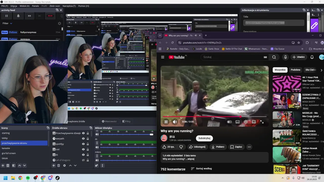324x182 pixels.
Task: Click the bell icon in activity feed
Action: coord(18,16)
